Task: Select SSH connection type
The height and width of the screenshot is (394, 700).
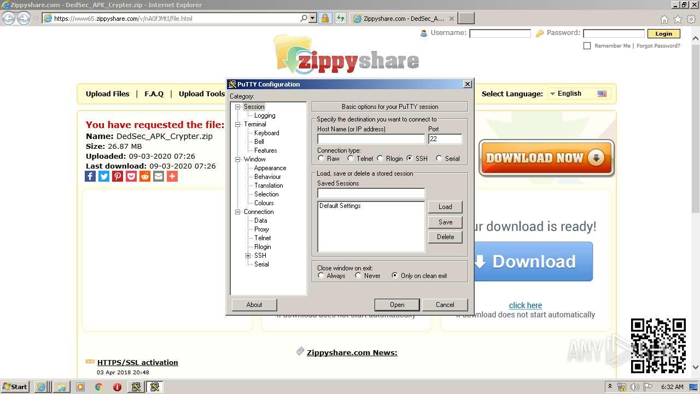Action: click(x=410, y=158)
